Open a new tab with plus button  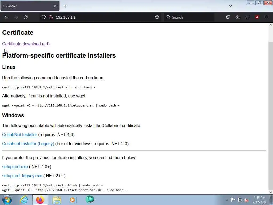click(65, 6)
